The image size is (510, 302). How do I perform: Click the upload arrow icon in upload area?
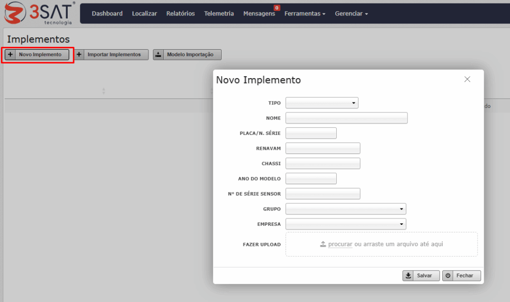coord(323,244)
